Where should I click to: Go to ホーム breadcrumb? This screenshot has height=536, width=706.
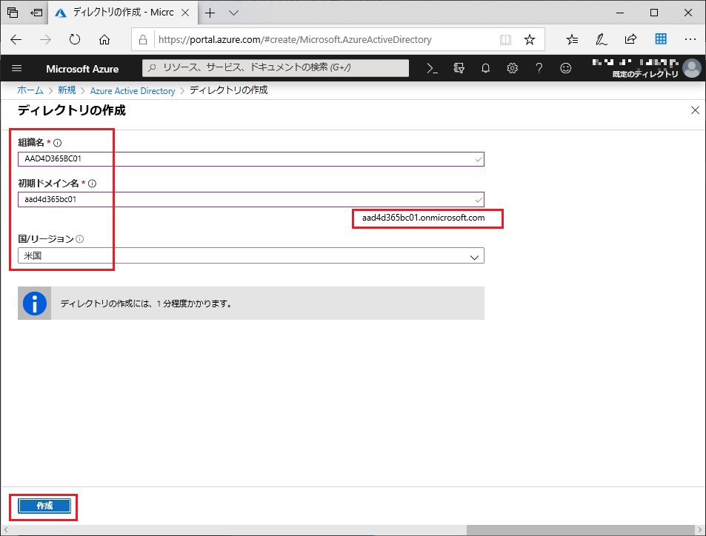[30, 90]
